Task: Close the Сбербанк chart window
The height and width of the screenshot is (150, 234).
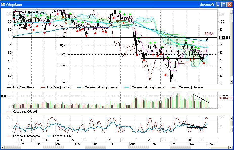Action: click(230, 5)
